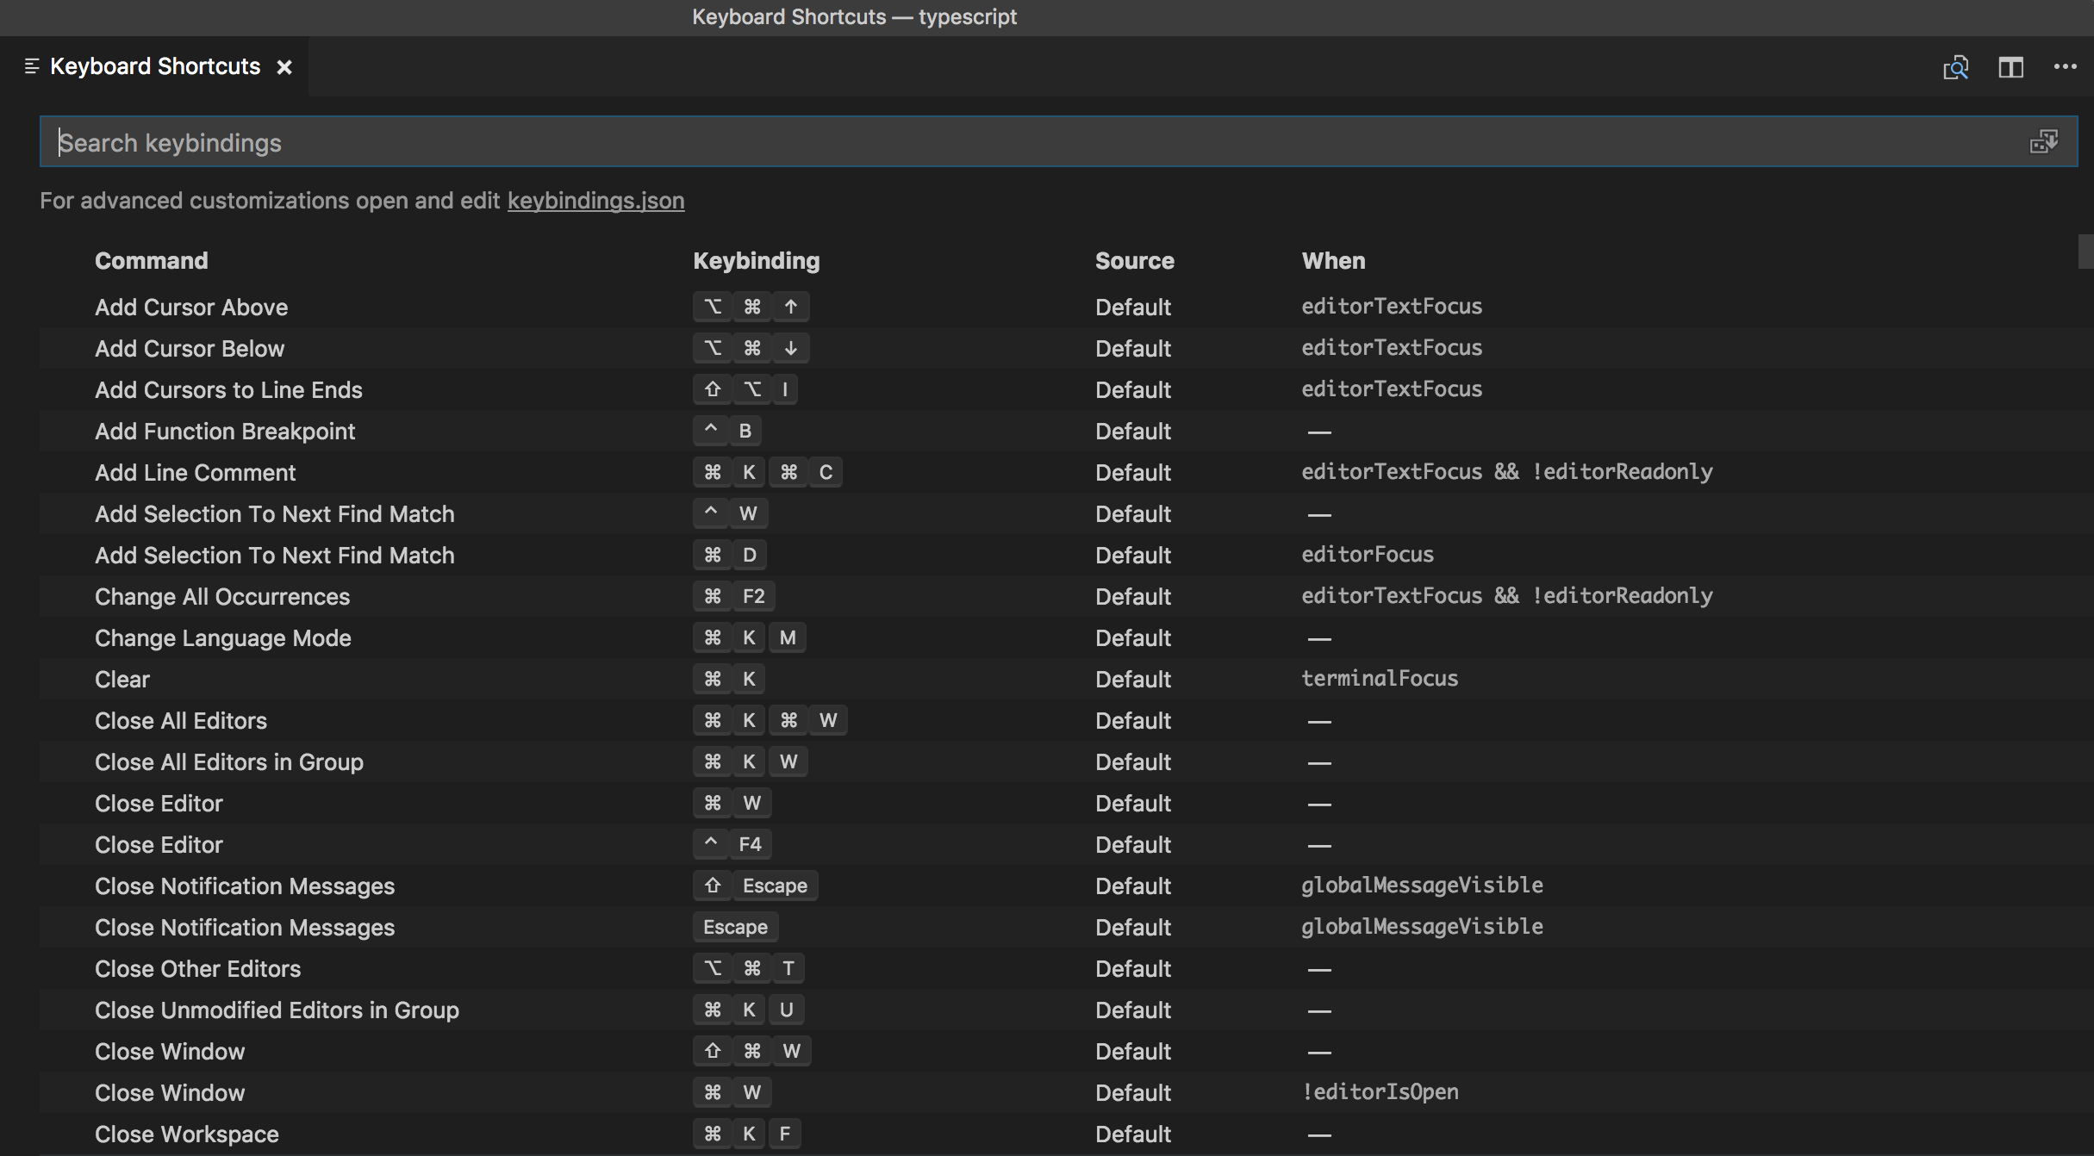Viewport: 2094px width, 1156px height.
Task: Select the Close Other Editors command
Action: [197, 968]
